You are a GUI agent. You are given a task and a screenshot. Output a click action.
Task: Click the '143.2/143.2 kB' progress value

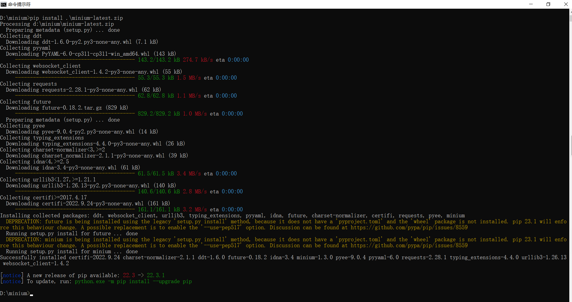coord(159,60)
